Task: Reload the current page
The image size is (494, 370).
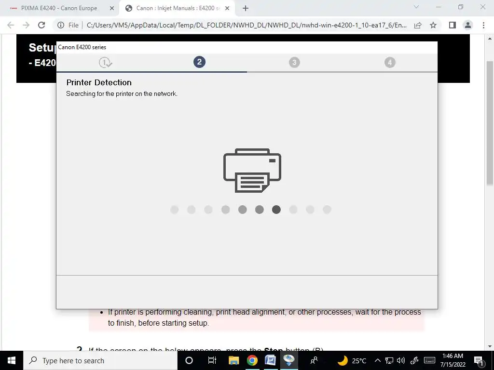Action: (41, 25)
